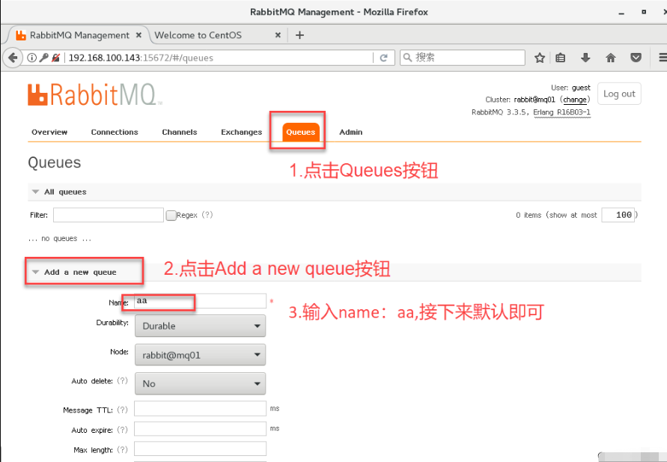Click the Log out button
Viewport: 667px width, 462px height.
pyautogui.click(x=619, y=94)
